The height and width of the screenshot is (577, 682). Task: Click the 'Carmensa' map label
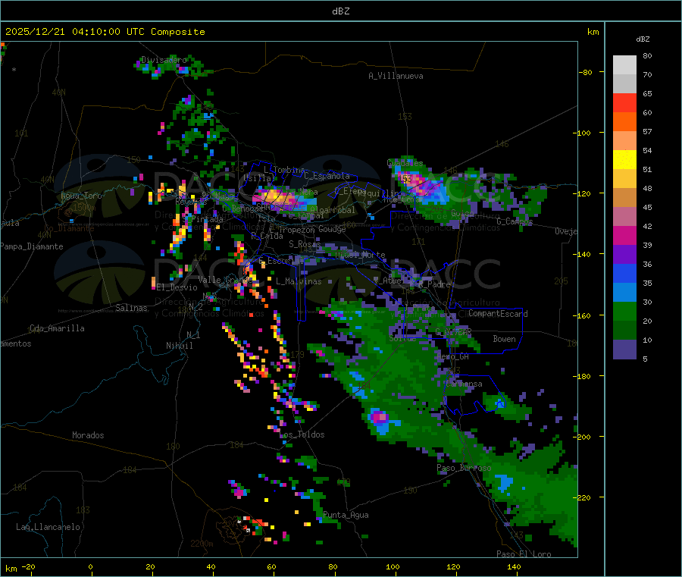[464, 384]
